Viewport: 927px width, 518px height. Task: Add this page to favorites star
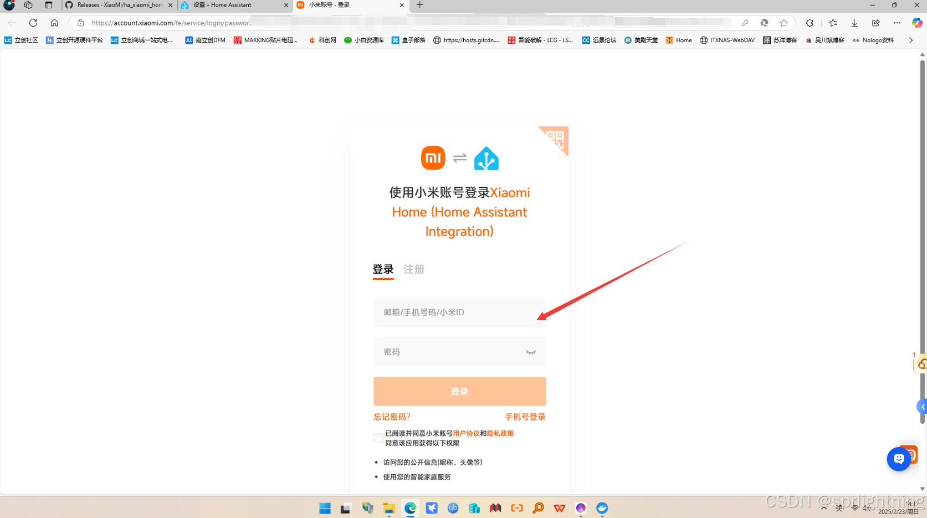pos(783,23)
